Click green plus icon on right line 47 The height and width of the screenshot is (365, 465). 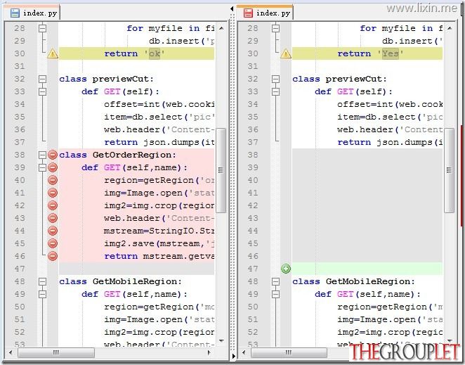[x=286, y=269]
